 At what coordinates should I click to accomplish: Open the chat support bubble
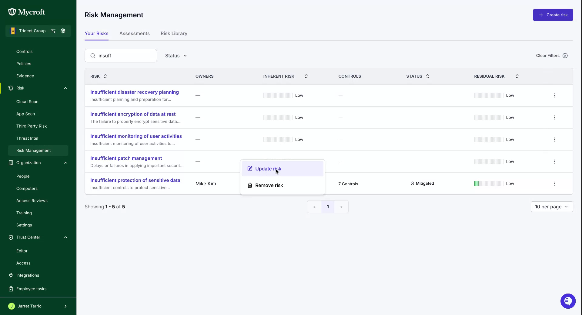568,301
